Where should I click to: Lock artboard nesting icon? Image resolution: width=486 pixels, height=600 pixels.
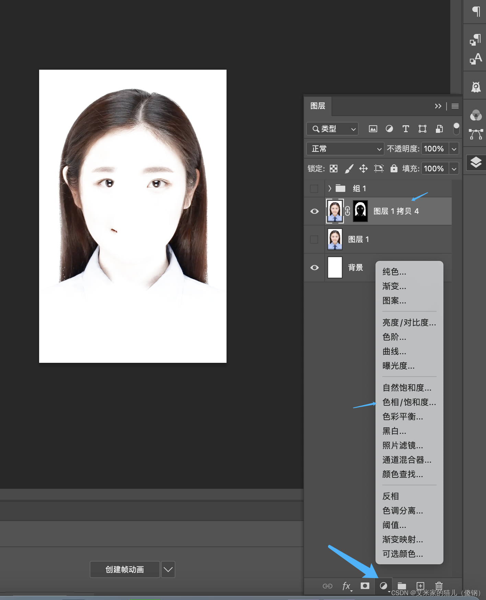(379, 169)
